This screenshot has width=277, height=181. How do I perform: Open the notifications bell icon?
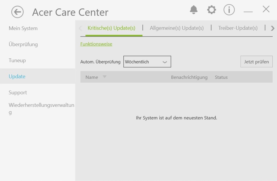pyautogui.click(x=194, y=10)
